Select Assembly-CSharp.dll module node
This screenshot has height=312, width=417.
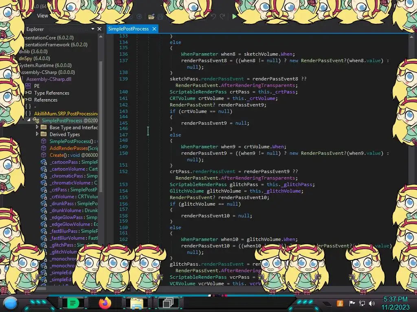tap(49, 79)
